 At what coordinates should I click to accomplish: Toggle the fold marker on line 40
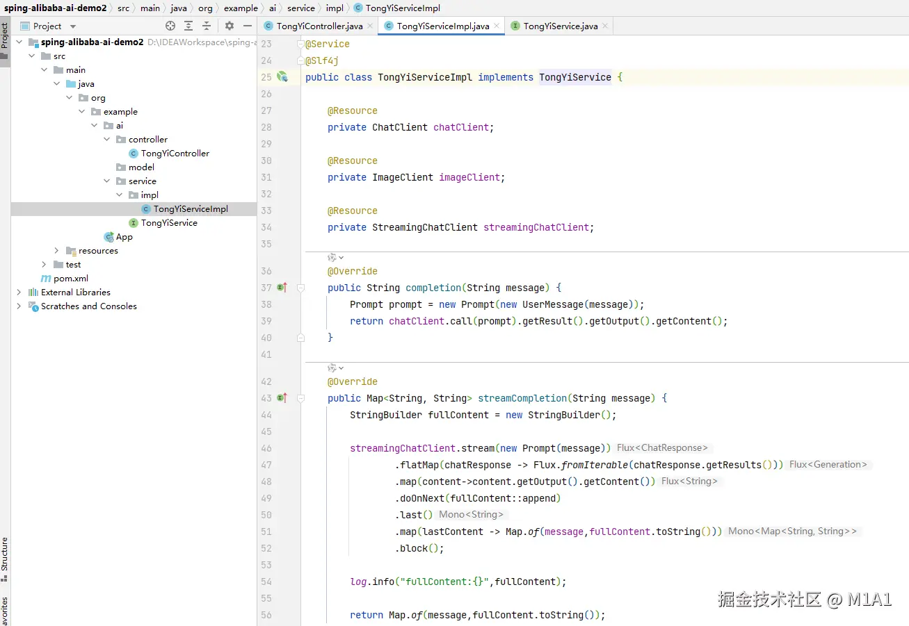pos(300,338)
